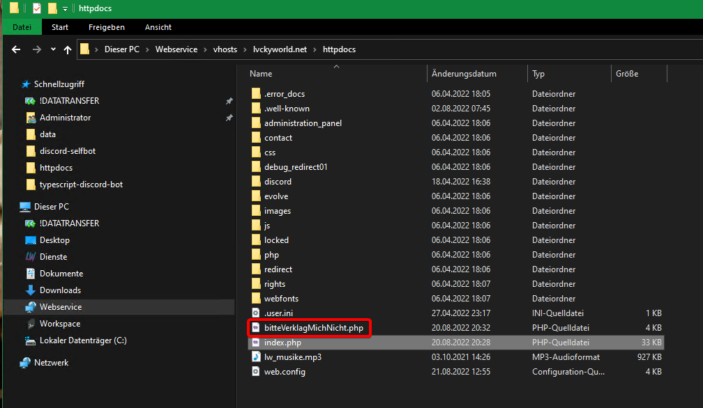Screen dimensions: 703x408
Task: Click the Netzwerk icon in sidebar
Action: [25, 363]
